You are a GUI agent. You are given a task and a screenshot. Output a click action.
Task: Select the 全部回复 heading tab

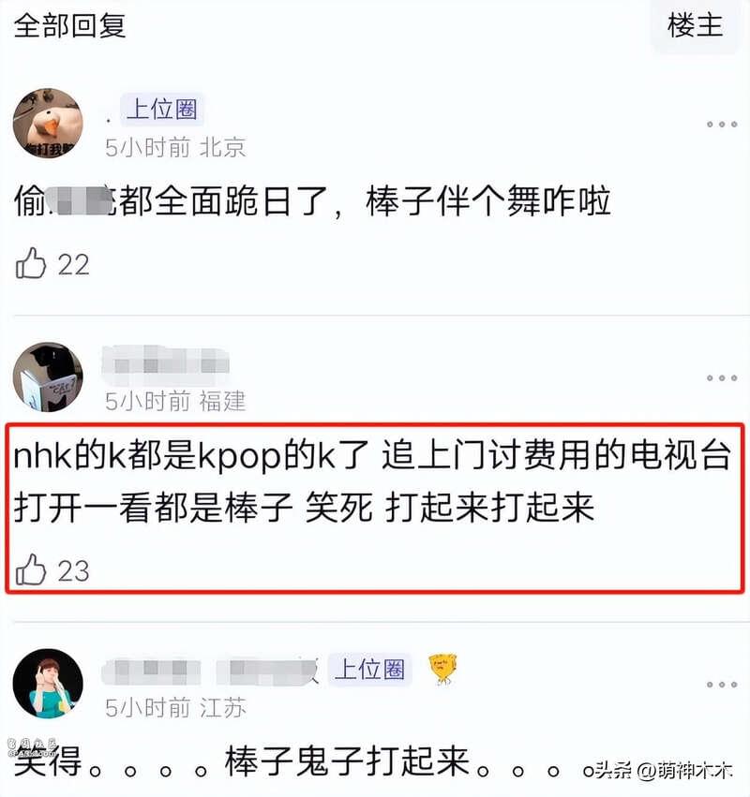coord(69,25)
